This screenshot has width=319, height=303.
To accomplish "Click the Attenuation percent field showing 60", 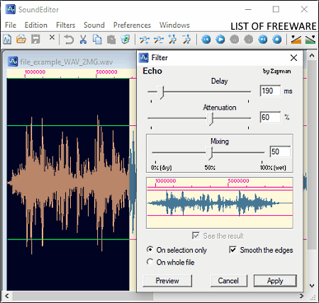I will [270, 118].
